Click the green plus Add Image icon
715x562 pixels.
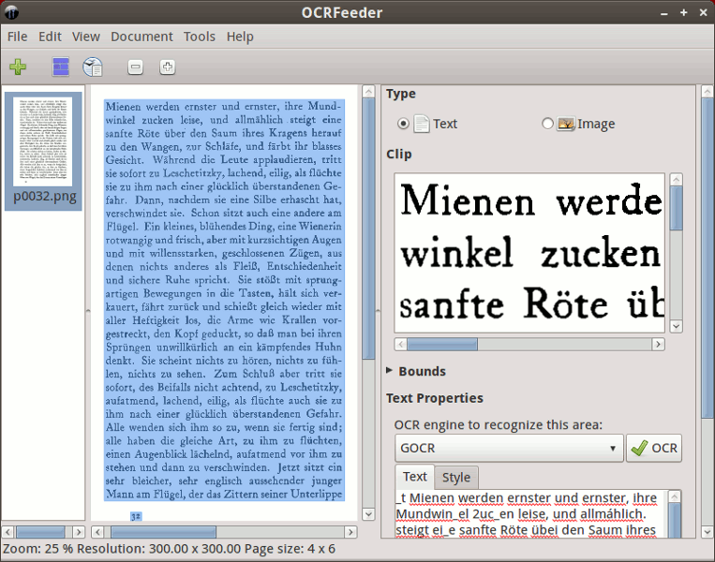[18, 67]
